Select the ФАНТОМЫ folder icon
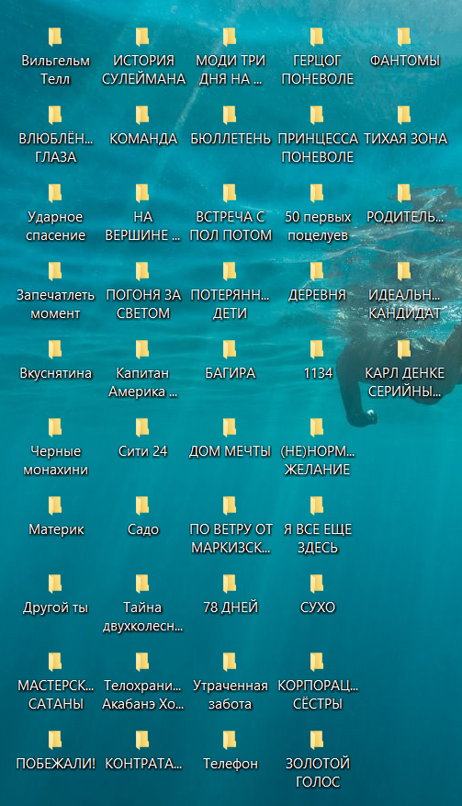The image size is (462, 806). (x=404, y=37)
